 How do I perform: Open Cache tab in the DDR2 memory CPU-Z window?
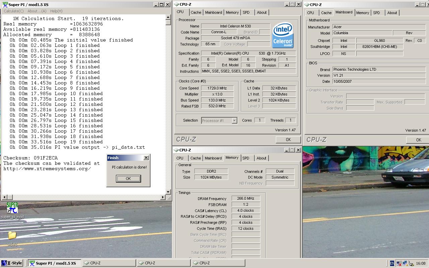pyautogui.click(x=196, y=158)
